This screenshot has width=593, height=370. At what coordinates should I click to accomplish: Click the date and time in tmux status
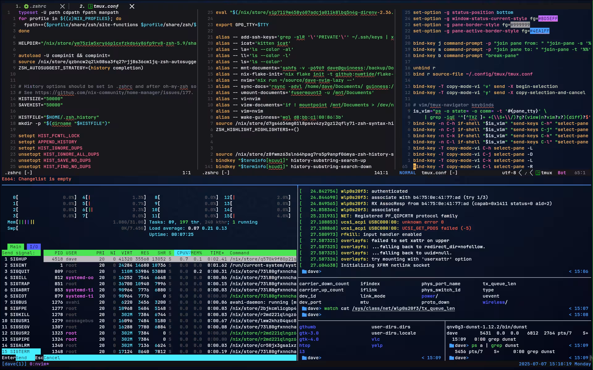(555, 364)
